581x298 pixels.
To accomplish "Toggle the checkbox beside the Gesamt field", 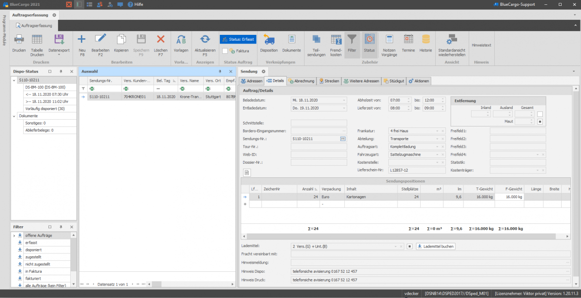I will click(540, 114).
